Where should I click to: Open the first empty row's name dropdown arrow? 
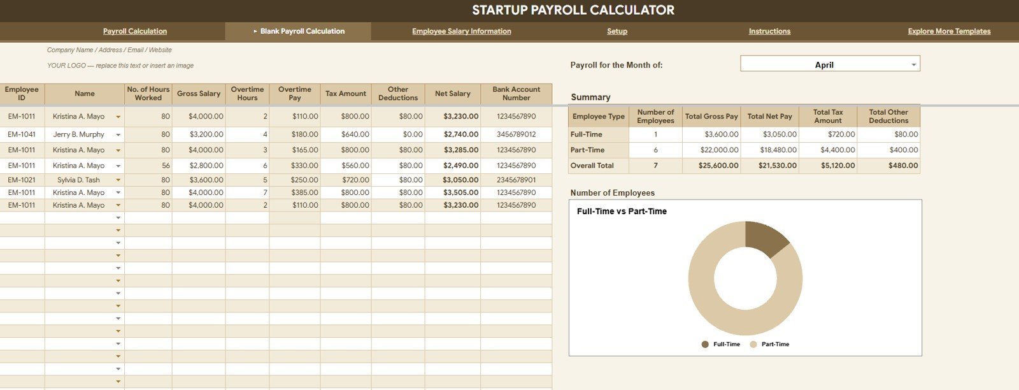(x=118, y=218)
